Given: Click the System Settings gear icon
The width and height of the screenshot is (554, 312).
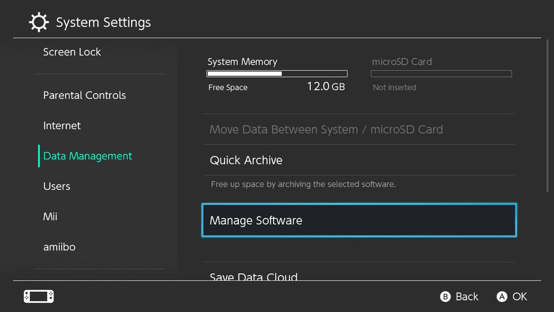Looking at the screenshot, I should 39,23.
